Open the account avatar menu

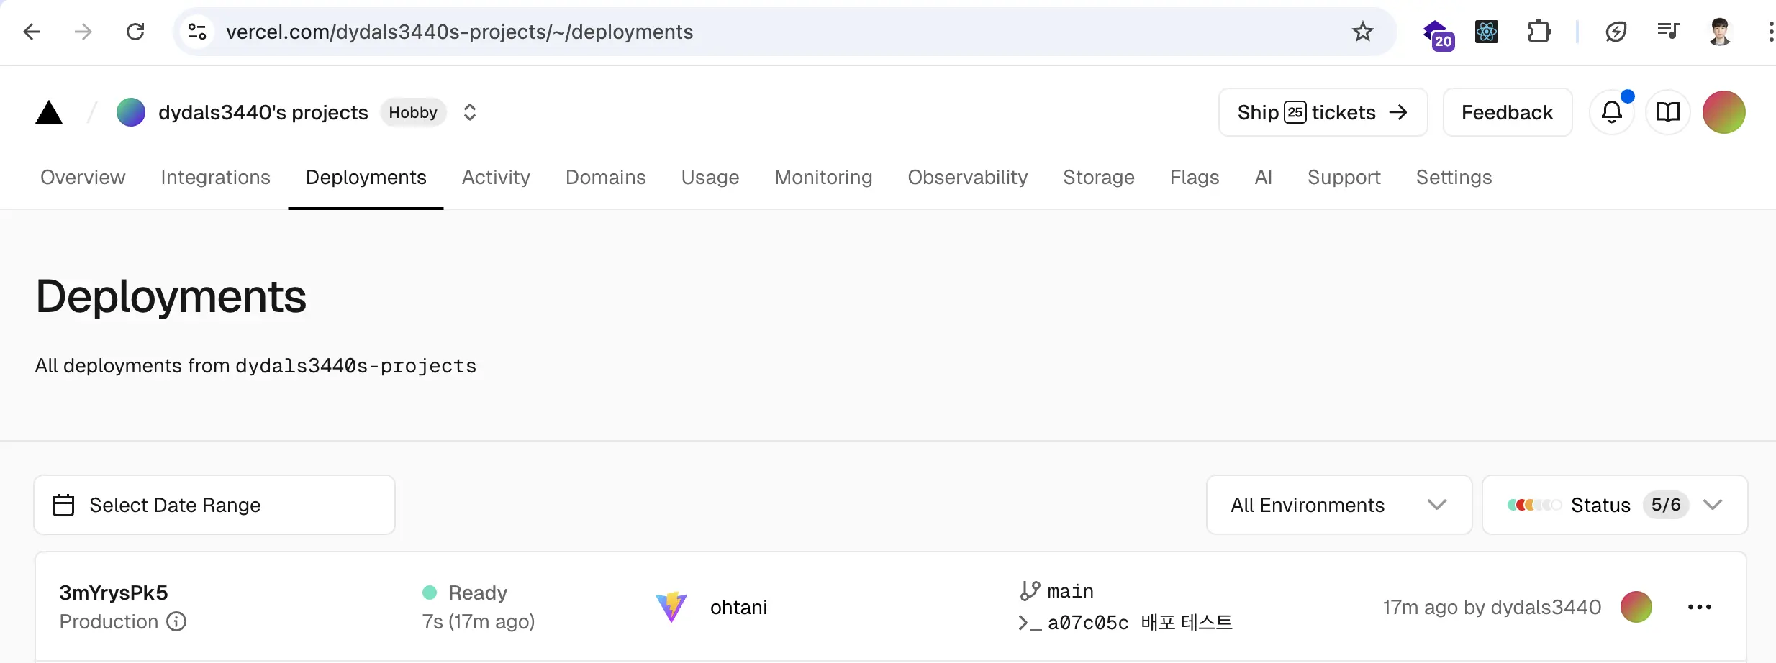tap(1725, 112)
